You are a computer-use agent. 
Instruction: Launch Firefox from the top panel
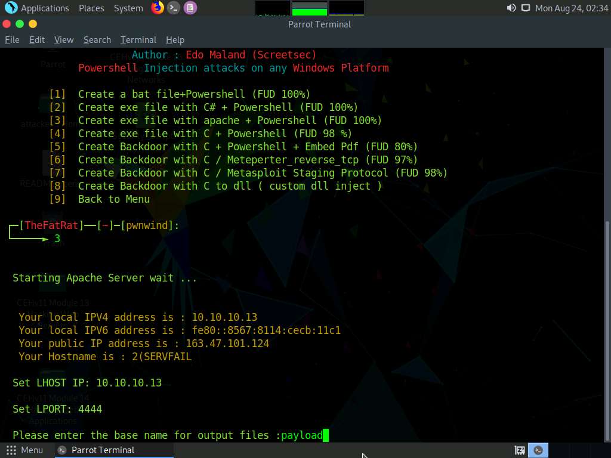(158, 8)
